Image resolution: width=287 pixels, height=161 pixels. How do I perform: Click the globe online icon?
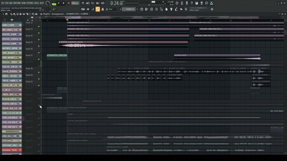tap(212, 9)
